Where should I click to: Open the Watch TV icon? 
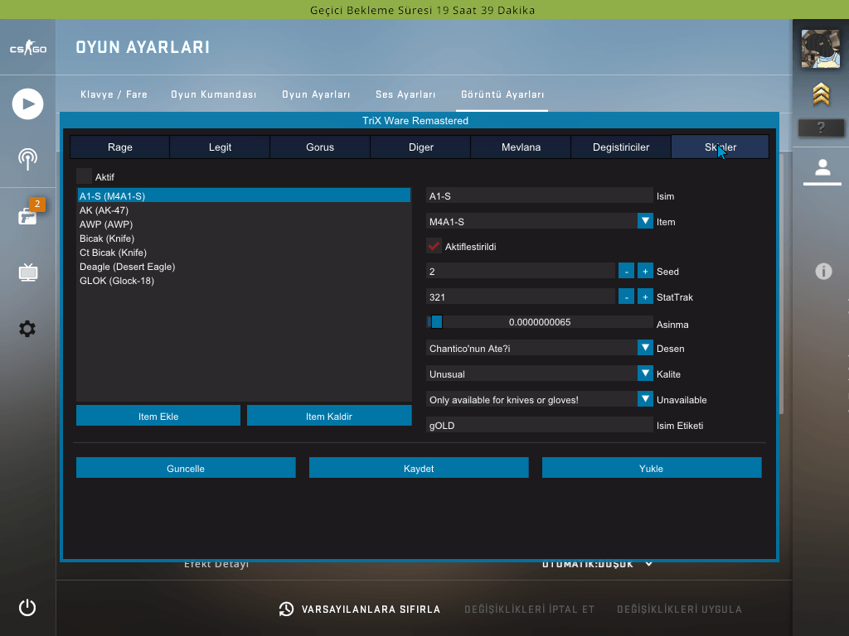tap(28, 272)
